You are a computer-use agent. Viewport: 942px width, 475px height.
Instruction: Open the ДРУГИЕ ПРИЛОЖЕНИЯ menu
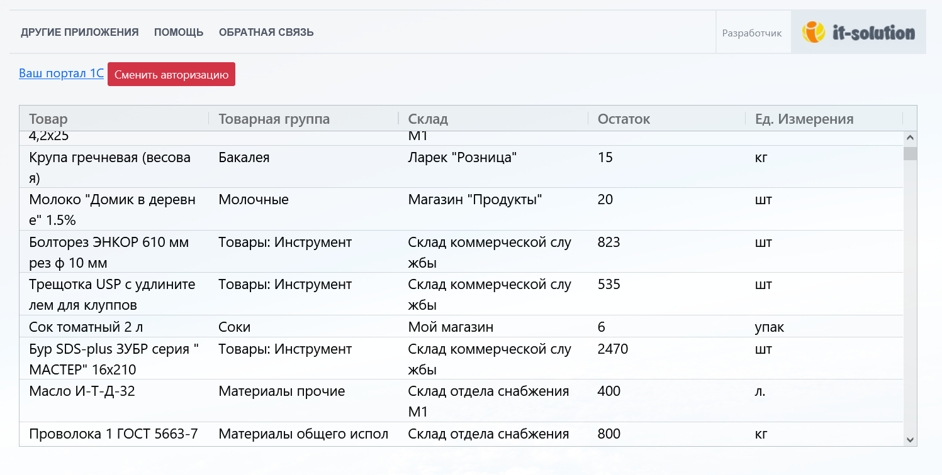[x=79, y=32]
